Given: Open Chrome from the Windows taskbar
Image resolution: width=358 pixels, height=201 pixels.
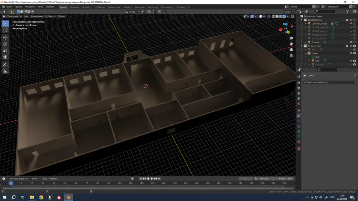Looking at the screenshot, I should [x=41, y=197].
